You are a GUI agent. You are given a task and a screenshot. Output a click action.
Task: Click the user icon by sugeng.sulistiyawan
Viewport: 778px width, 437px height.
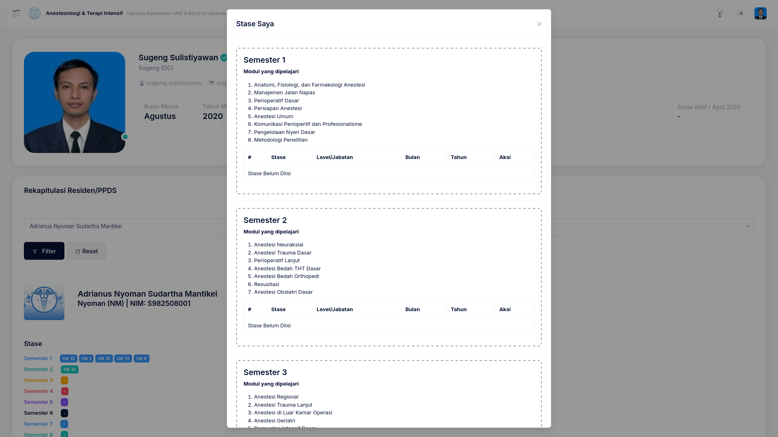pyautogui.click(x=142, y=83)
